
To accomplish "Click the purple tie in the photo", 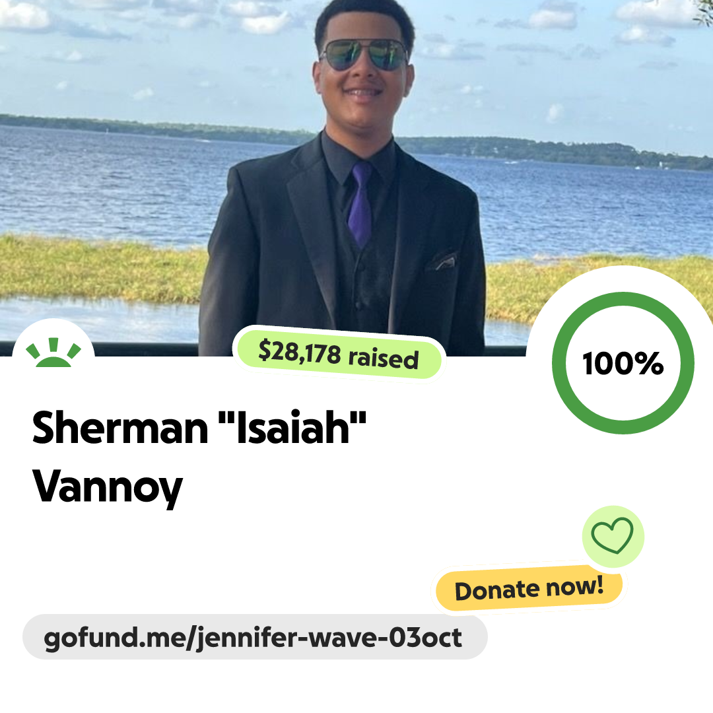I will click(360, 205).
